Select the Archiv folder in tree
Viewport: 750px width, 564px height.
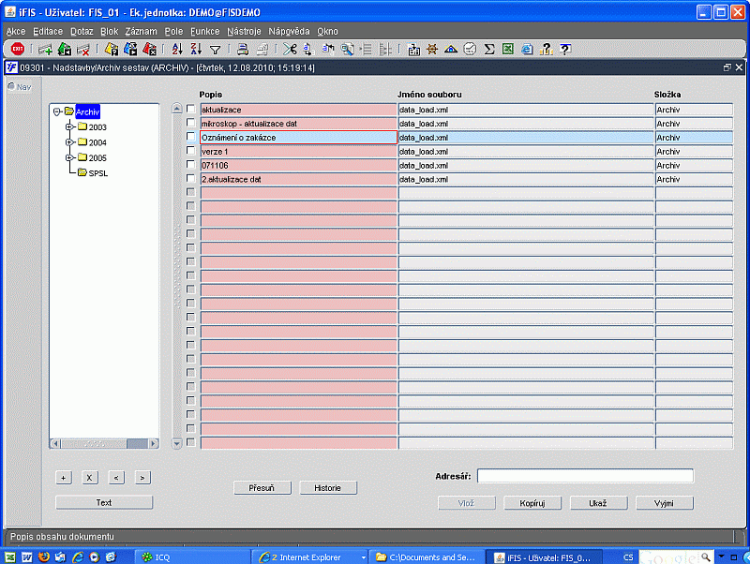click(x=82, y=111)
